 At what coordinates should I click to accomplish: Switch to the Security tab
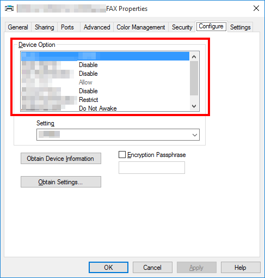[x=182, y=27]
